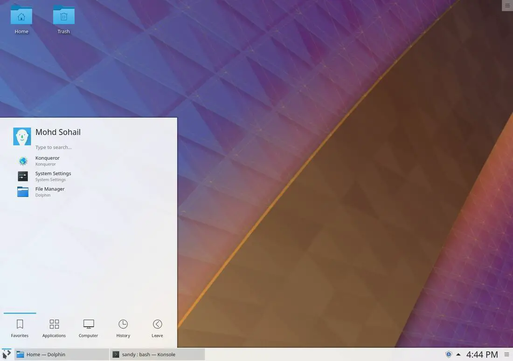Switch to the Computer tab
Image resolution: width=513 pixels, height=361 pixels.
(x=88, y=328)
